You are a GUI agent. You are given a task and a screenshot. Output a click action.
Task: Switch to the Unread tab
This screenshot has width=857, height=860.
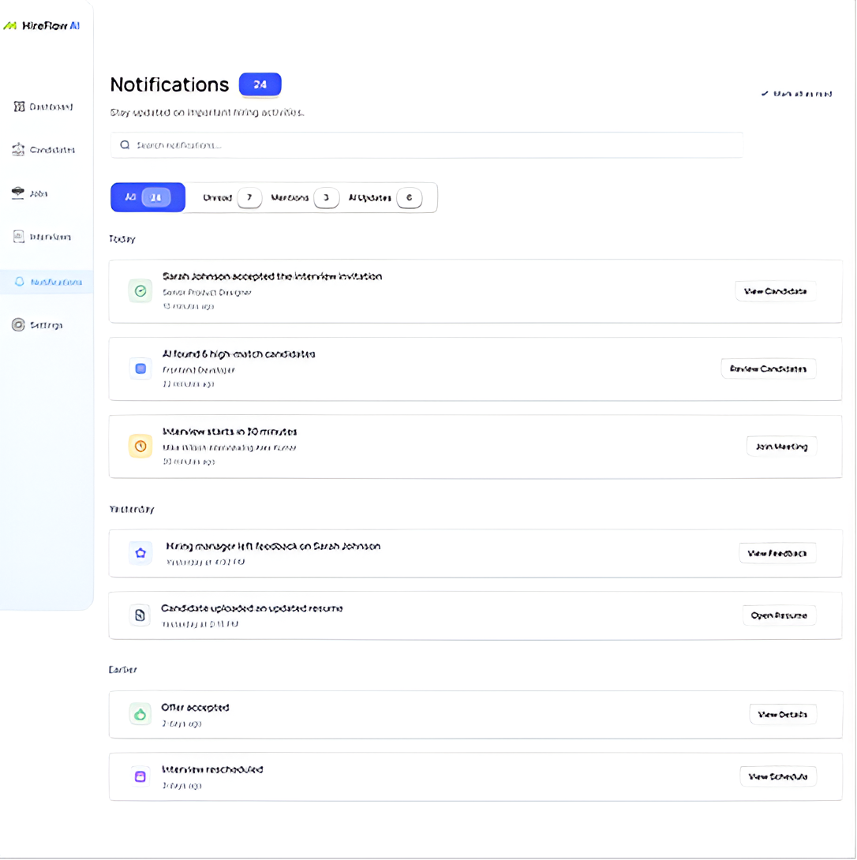click(231, 197)
